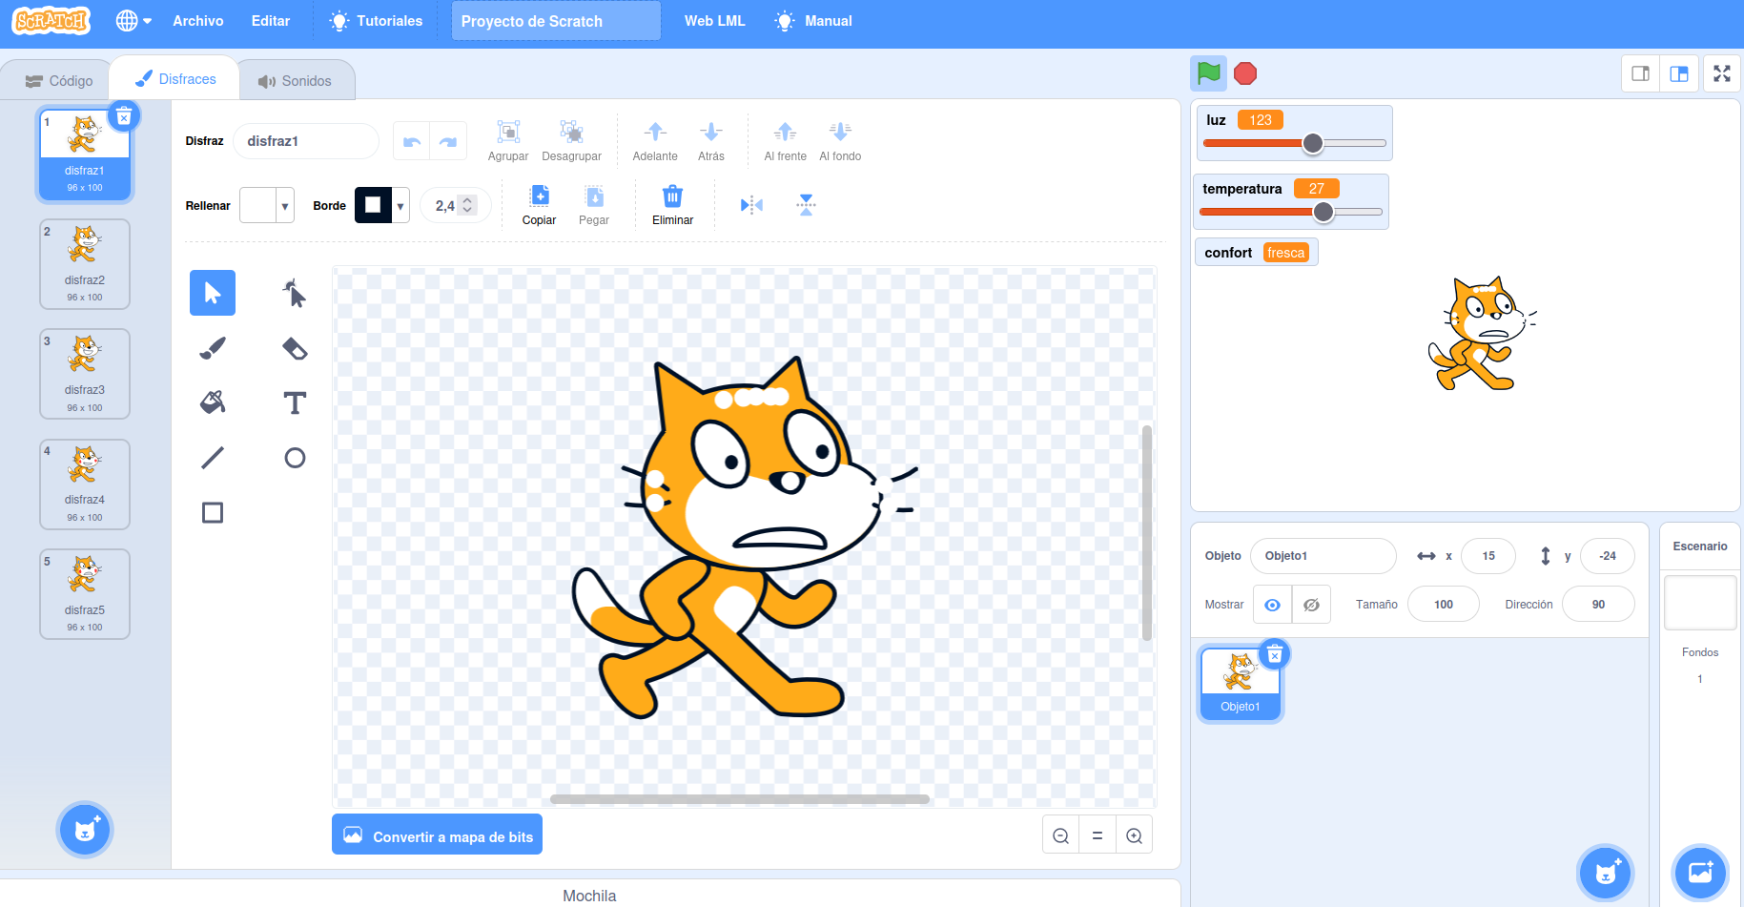Pick the Fill bucket tool
This screenshot has width=1744, height=907.
(x=213, y=402)
